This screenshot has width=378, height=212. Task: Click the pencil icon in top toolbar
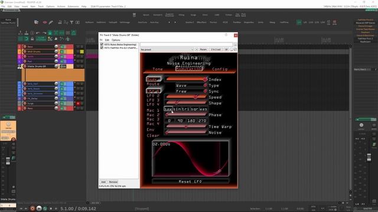point(51,22)
